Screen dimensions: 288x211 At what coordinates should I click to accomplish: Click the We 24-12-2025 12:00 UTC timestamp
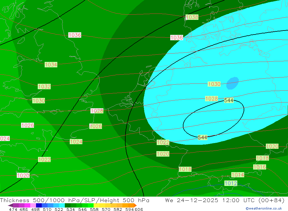(x=225, y=200)
